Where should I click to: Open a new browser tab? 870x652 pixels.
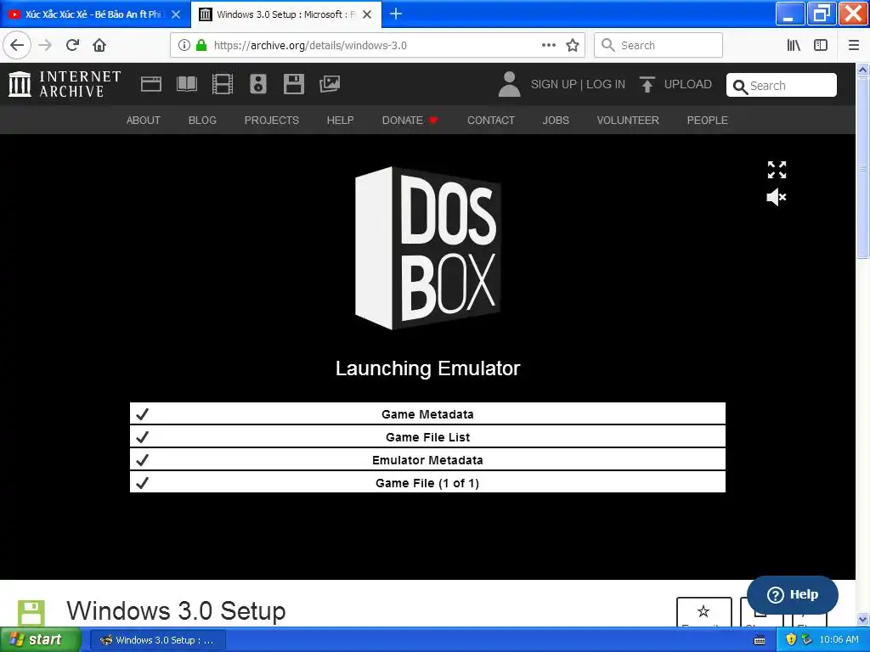coord(396,14)
